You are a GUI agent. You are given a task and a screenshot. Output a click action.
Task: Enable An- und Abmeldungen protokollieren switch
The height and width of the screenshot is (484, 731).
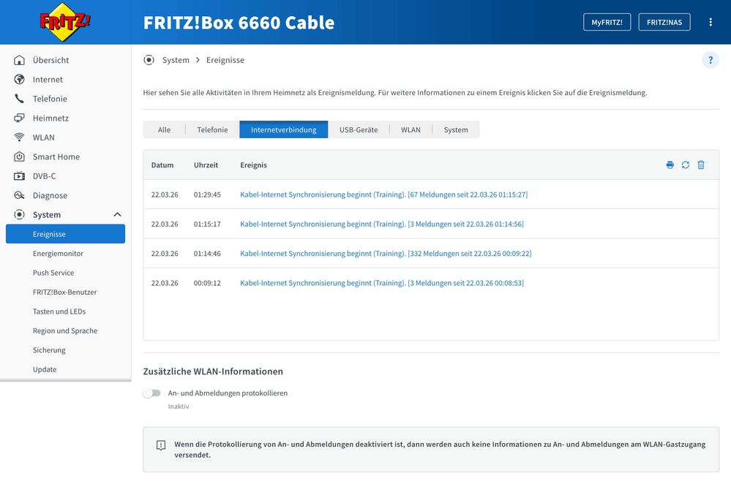(152, 393)
